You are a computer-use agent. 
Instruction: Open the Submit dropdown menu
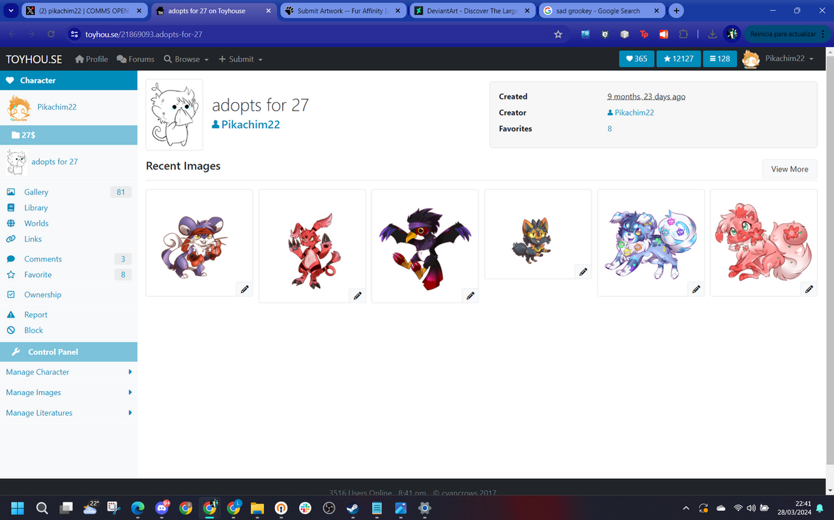coord(240,59)
